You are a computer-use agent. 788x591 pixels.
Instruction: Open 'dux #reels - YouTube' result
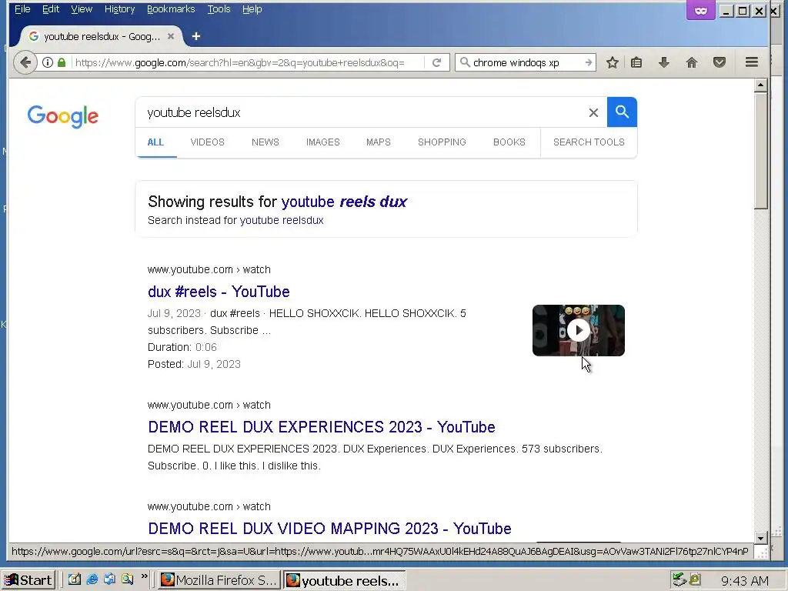[219, 292]
